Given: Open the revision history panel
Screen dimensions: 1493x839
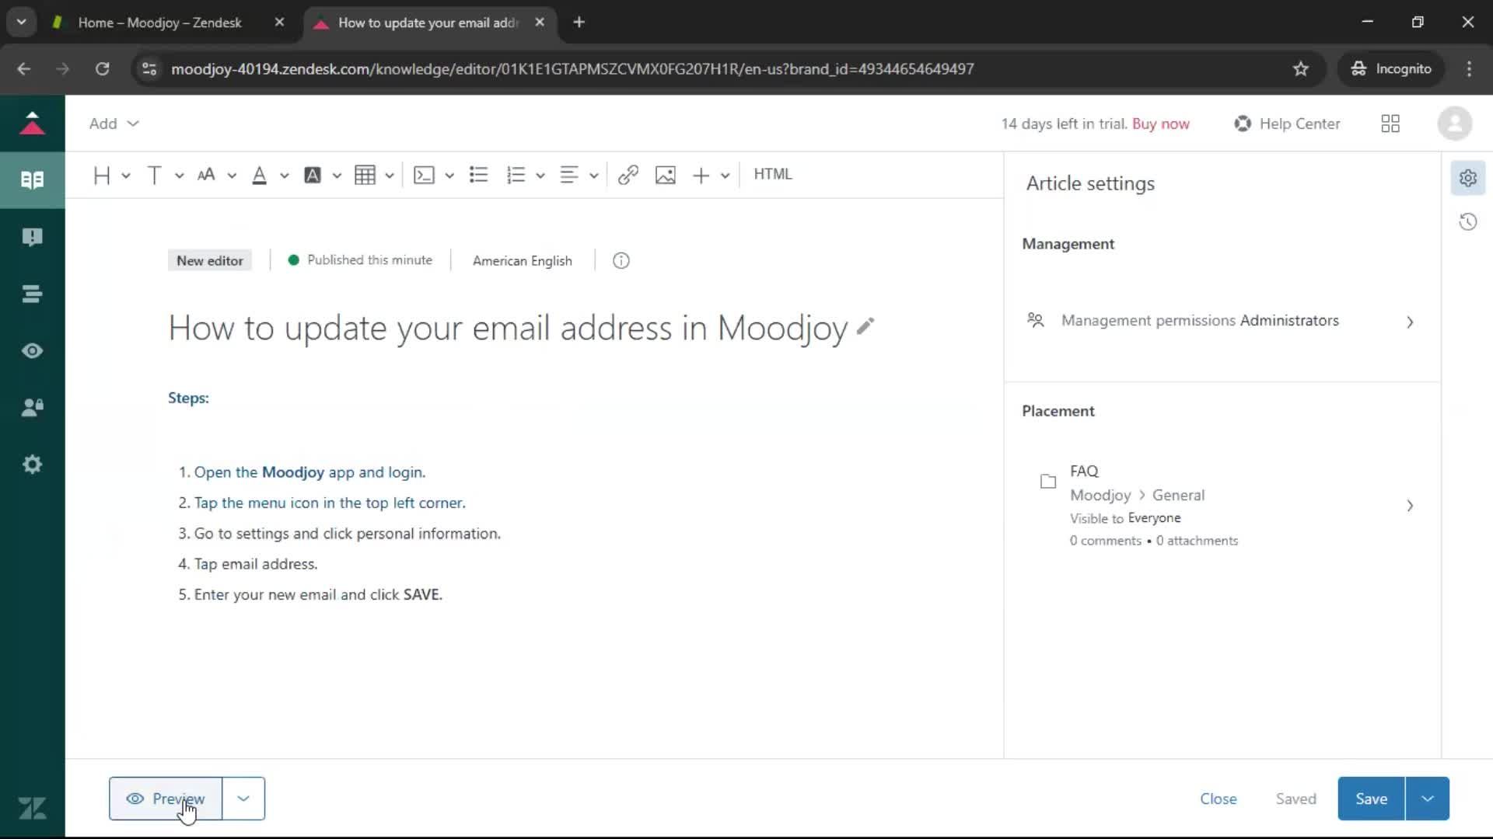Looking at the screenshot, I should pyautogui.click(x=1468, y=222).
